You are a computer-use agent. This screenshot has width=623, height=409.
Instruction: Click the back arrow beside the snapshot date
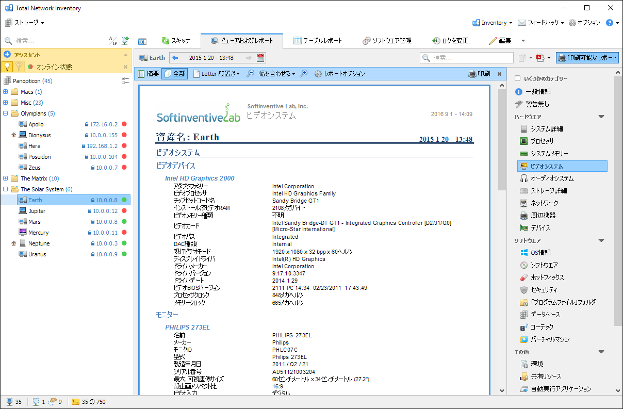tap(175, 58)
